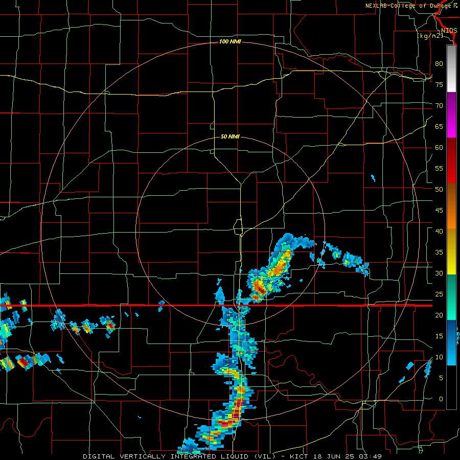Click the "70" value on the scale
The height and width of the screenshot is (460, 460).
[x=439, y=106]
